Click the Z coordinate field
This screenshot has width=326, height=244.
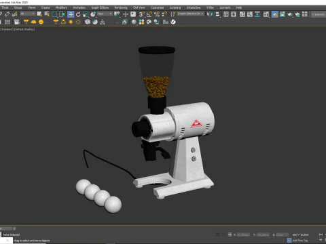click(x=282, y=235)
